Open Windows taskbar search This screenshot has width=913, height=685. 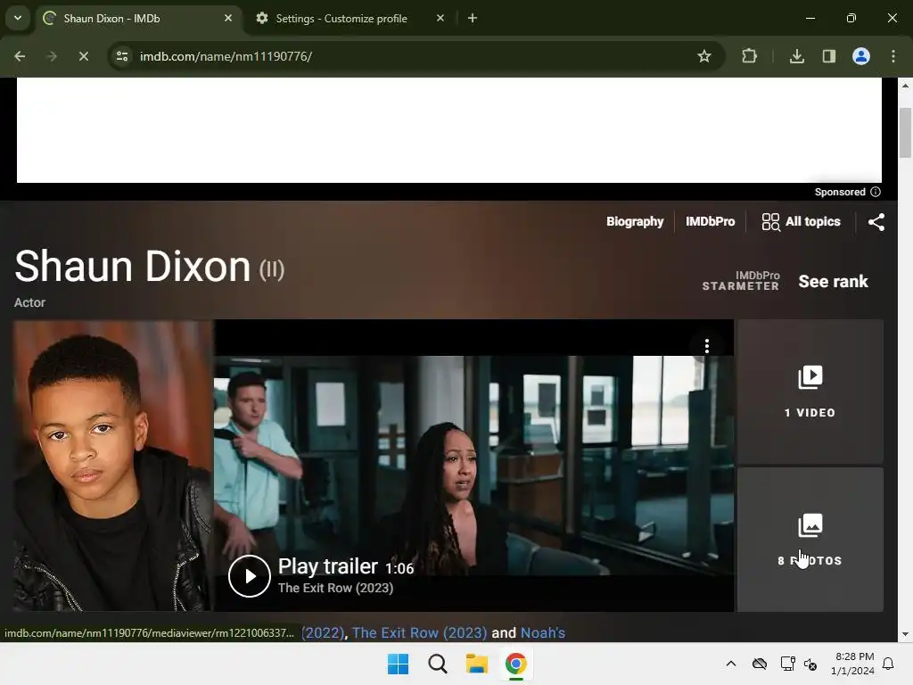(x=437, y=664)
